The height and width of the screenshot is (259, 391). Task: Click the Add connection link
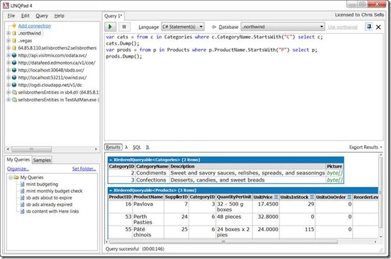(34, 25)
